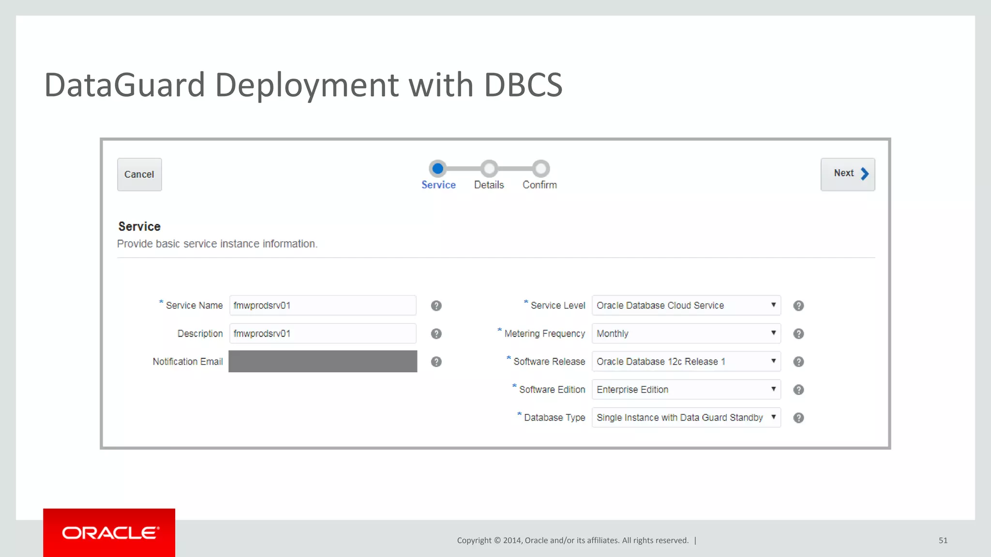The height and width of the screenshot is (557, 991).
Task: Open help for Software Edition dropdown
Action: (798, 390)
